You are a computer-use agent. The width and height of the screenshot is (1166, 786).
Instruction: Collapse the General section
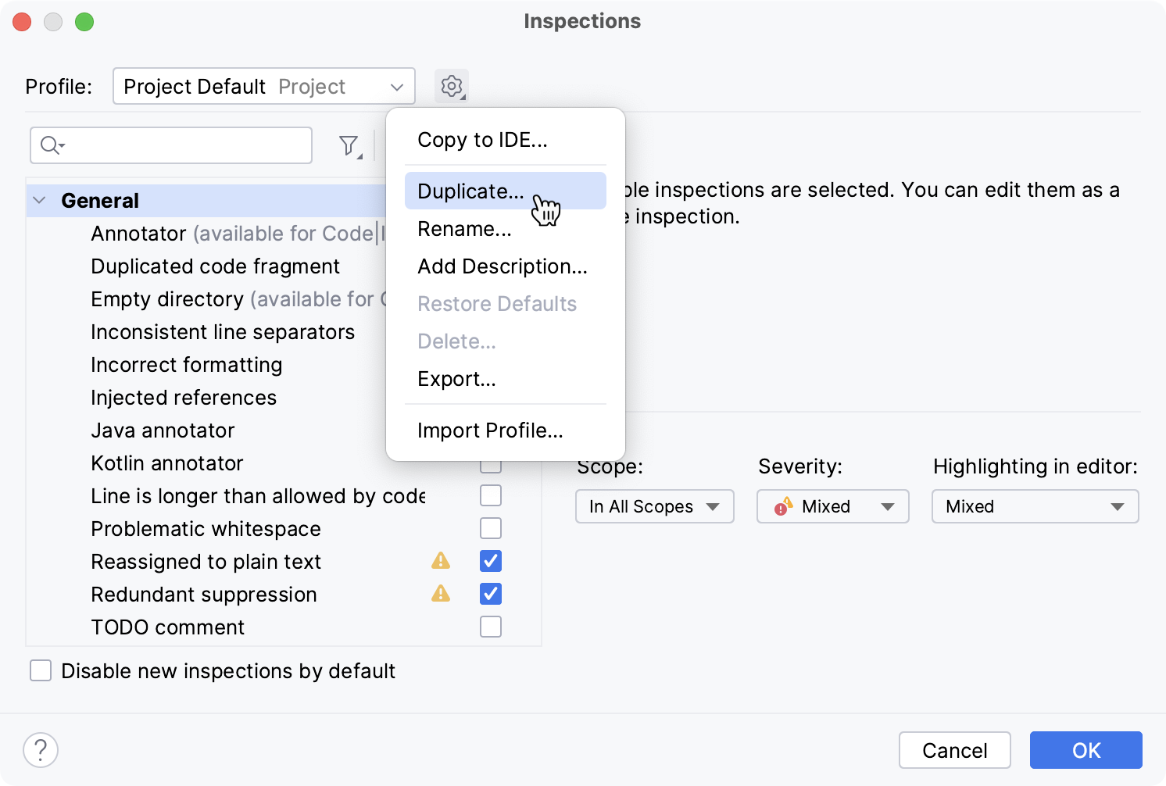[39, 200]
